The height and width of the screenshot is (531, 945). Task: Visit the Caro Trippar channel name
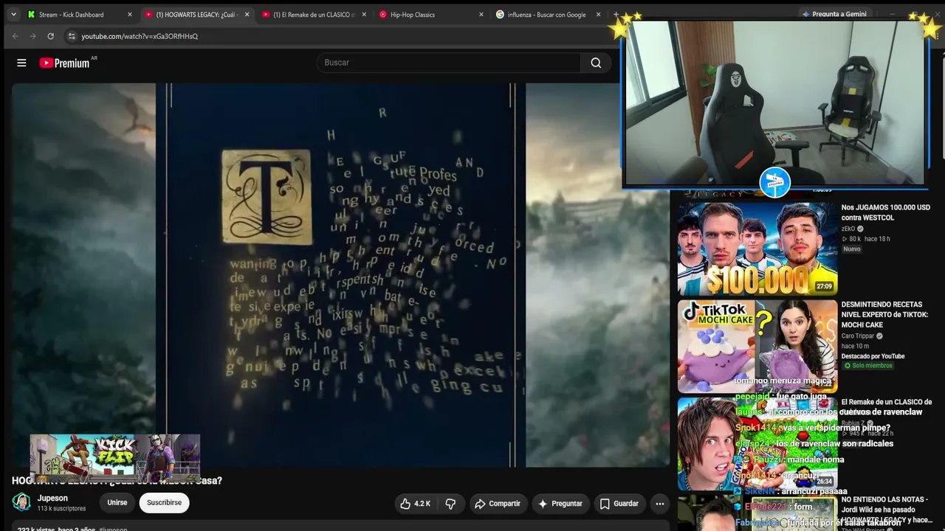(x=858, y=336)
